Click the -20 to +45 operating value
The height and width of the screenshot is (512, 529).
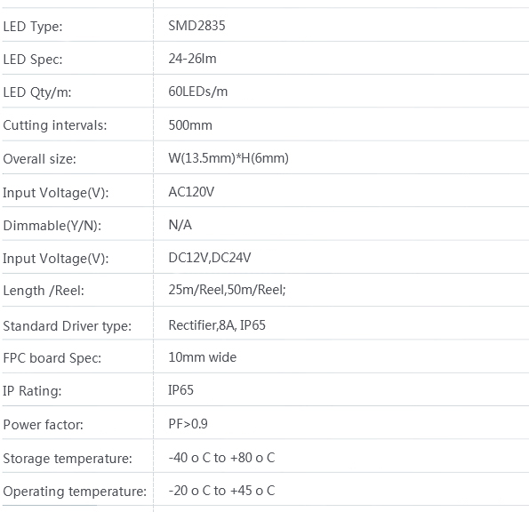pos(221,491)
